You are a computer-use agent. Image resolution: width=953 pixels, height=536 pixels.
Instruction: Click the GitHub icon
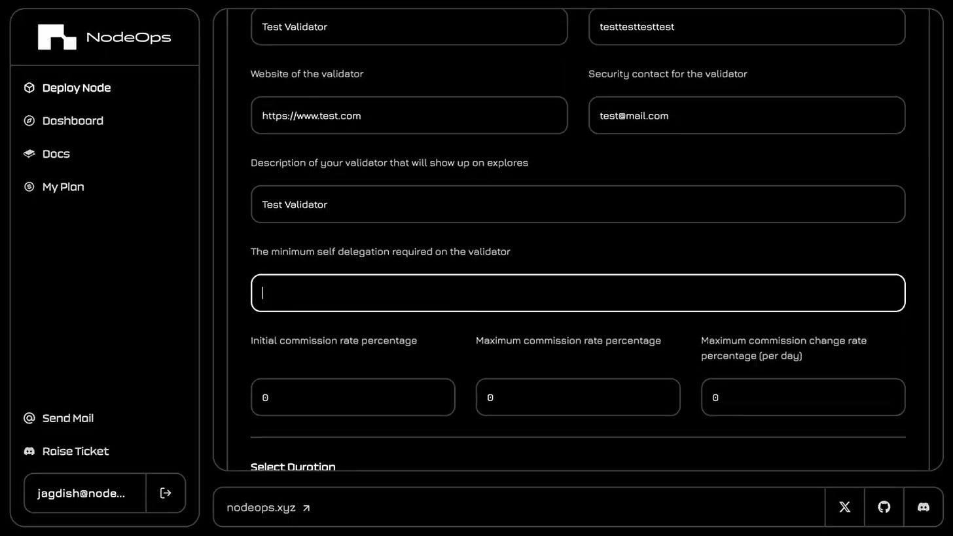point(884,507)
